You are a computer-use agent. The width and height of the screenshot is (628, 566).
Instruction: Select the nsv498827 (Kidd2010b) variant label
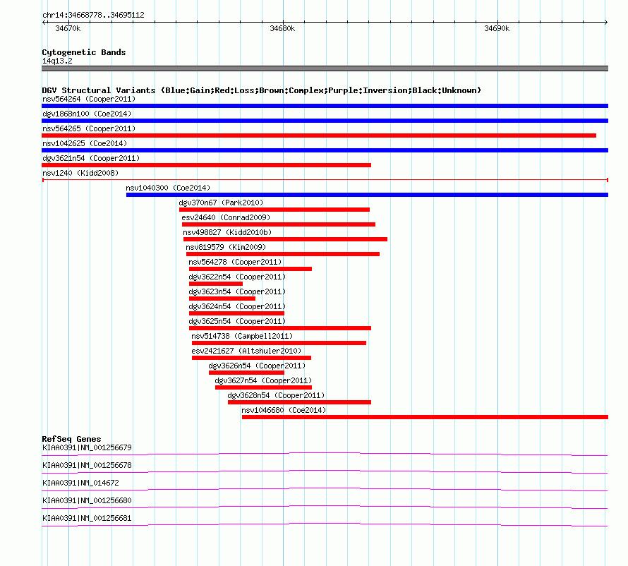click(227, 232)
